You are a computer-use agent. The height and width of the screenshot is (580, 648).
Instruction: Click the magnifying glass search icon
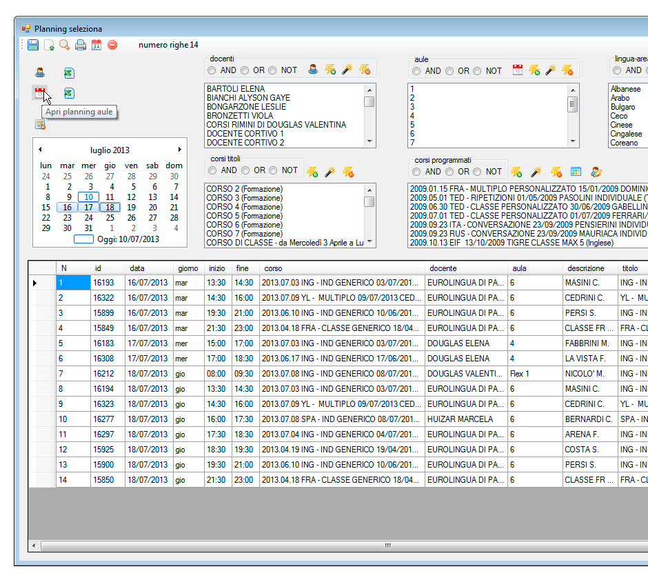click(x=65, y=45)
